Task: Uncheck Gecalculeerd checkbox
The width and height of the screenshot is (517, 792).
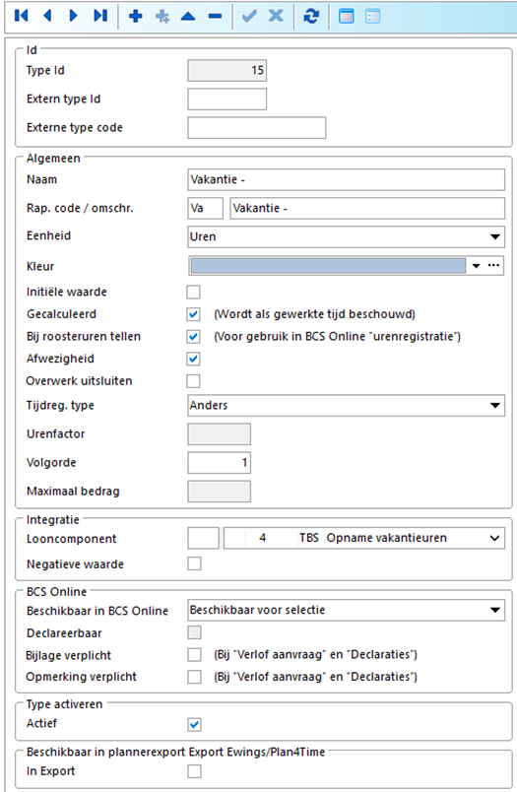Action: click(193, 314)
